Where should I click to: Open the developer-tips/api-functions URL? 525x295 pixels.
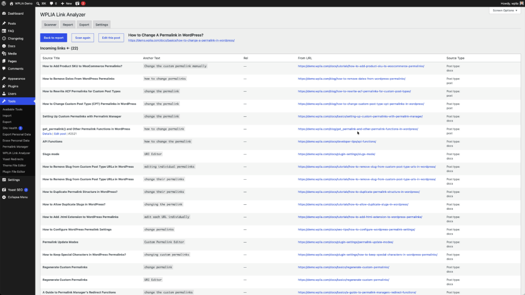click(x=337, y=141)
